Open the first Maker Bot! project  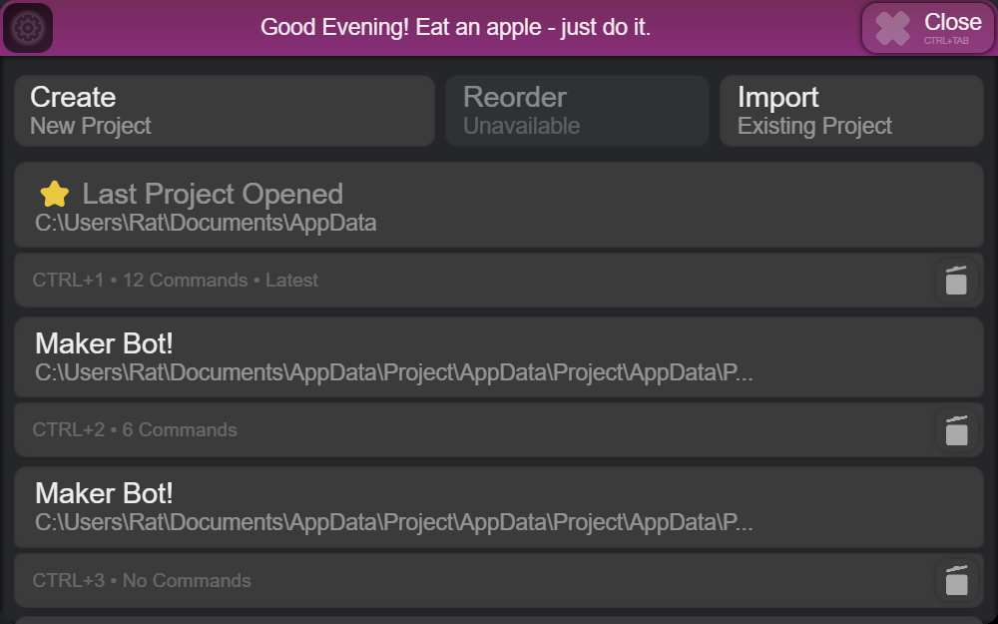pos(499,357)
